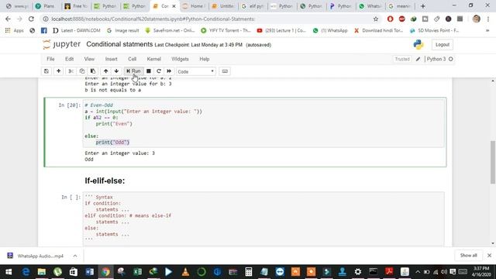Open command palette keyboard icon
This screenshot has height=279, width=496.
click(x=225, y=71)
